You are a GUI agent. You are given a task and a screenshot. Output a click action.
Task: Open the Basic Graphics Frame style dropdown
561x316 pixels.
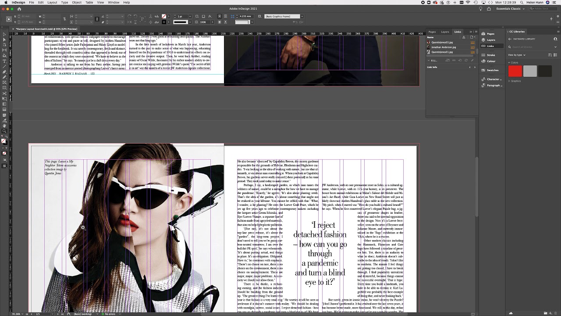[x=302, y=16]
